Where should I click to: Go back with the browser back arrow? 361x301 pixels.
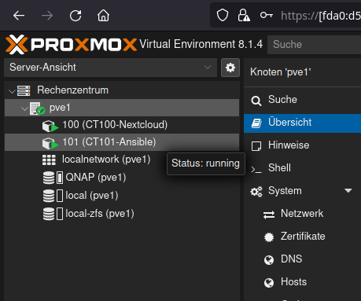19,16
